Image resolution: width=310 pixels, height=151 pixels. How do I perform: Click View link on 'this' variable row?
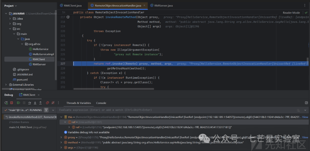(x=305, y=117)
